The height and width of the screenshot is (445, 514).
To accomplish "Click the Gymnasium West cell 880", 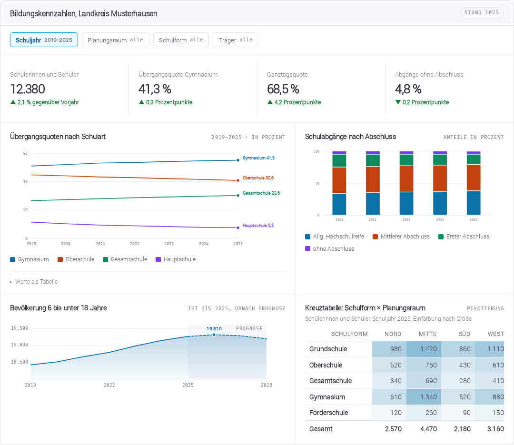I will 489,397.
